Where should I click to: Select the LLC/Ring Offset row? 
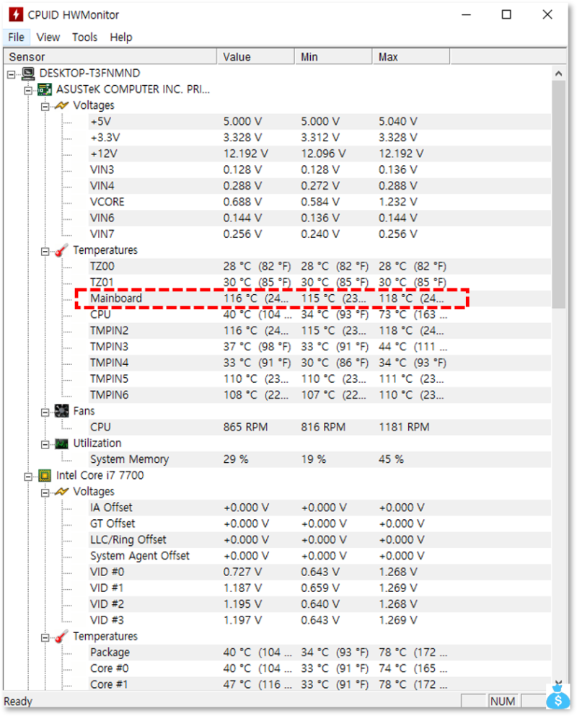[320, 540]
